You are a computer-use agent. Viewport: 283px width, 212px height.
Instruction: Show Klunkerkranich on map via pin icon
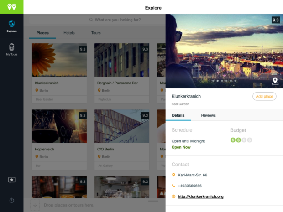tap(275, 81)
